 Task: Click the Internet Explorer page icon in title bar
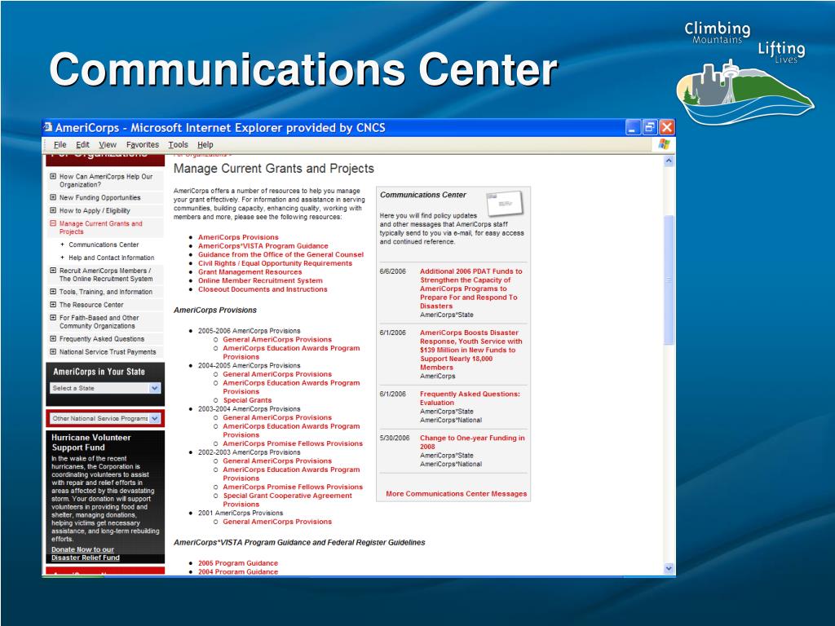[48, 127]
